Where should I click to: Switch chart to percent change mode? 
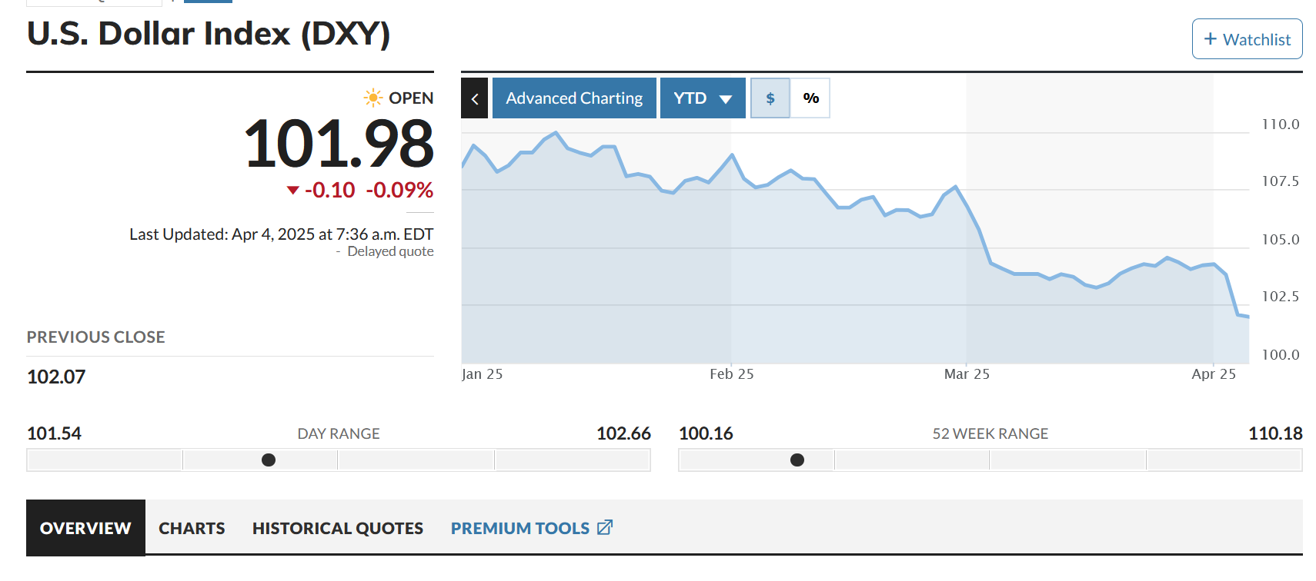click(x=810, y=98)
